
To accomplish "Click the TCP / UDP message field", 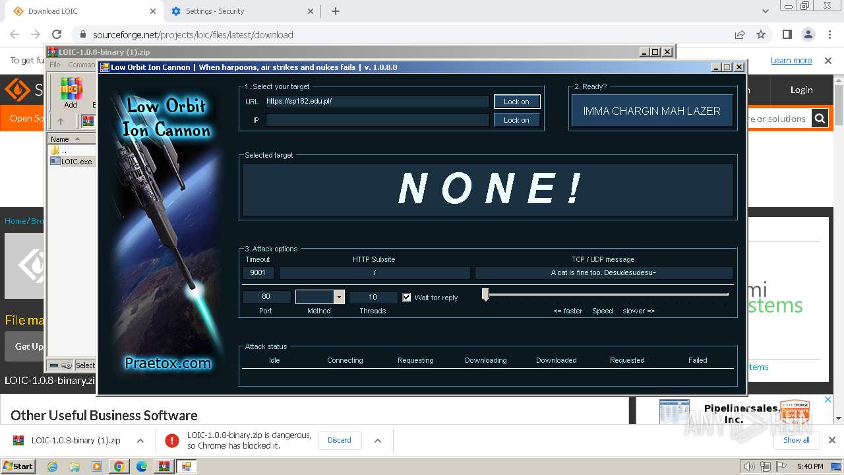I will [x=603, y=272].
